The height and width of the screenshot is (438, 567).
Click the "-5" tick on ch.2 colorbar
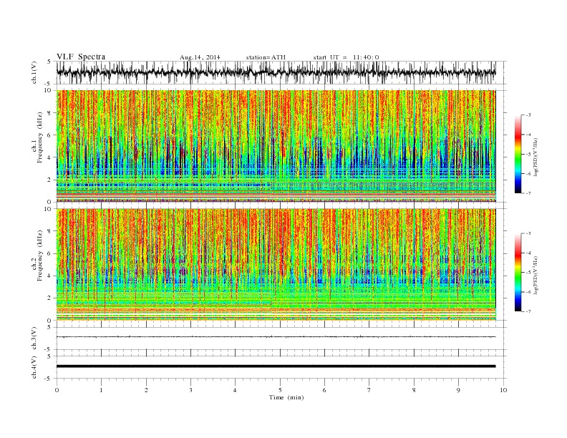click(x=528, y=272)
